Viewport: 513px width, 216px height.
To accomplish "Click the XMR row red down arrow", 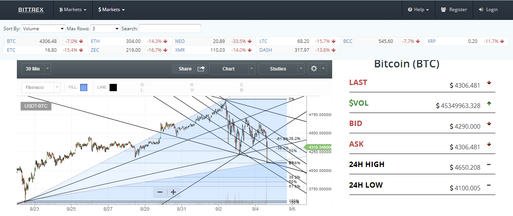I will coord(249,50).
